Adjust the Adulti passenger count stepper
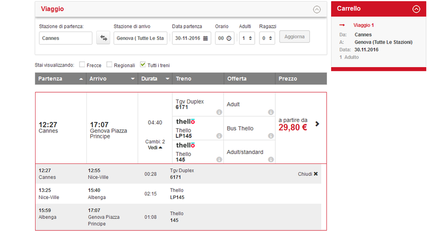This screenshot has height=231, width=429. [x=251, y=38]
